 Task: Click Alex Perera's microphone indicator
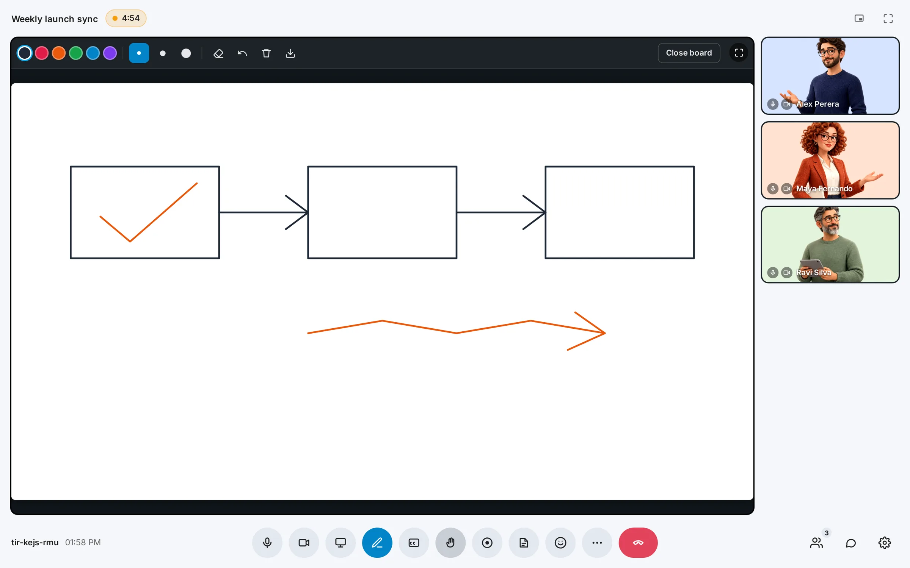[773, 104]
